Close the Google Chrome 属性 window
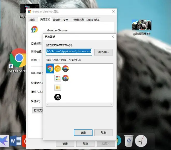This screenshot has width=171, height=150. point(113,12)
